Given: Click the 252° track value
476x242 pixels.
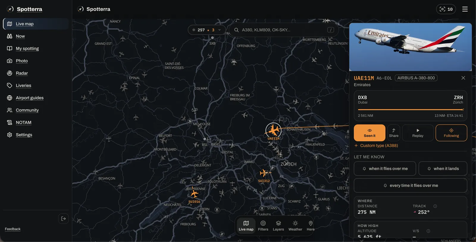Looking at the screenshot, I should pyautogui.click(x=424, y=212).
